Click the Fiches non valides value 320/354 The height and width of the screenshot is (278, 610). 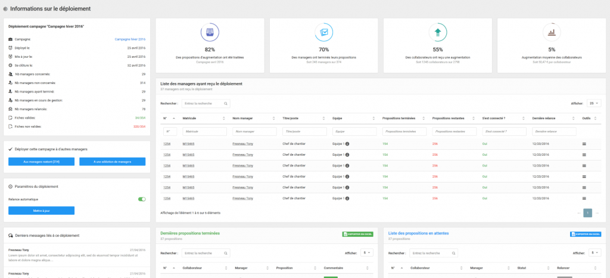pyautogui.click(x=139, y=126)
